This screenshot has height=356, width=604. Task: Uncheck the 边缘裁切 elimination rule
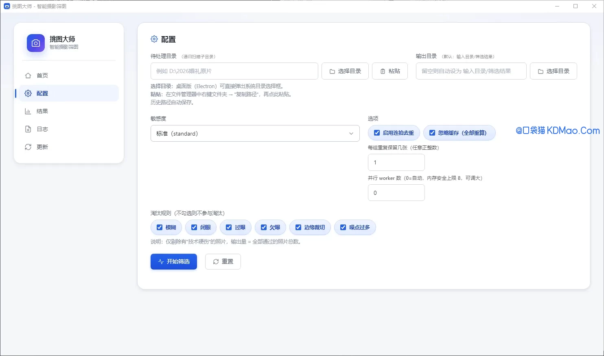click(298, 227)
